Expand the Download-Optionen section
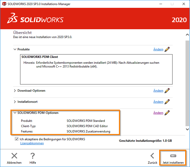This screenshot has width=190, height=167. point(15,91)
